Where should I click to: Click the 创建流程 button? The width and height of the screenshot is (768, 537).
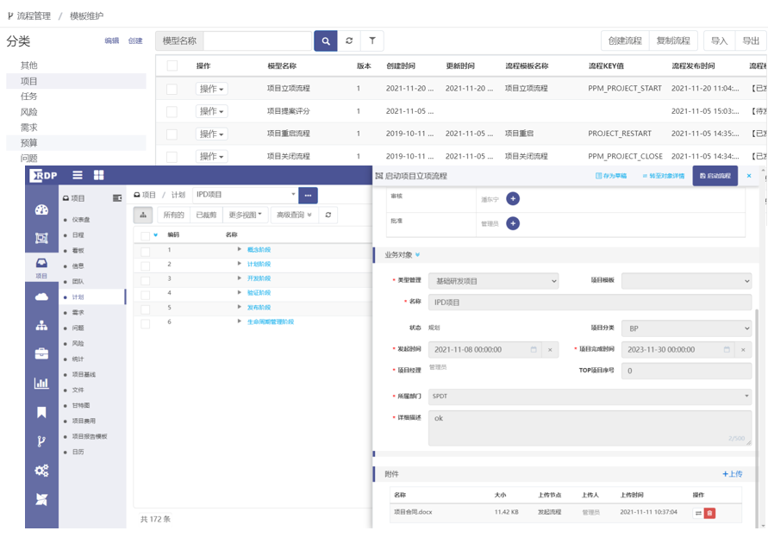click(624, 41)
